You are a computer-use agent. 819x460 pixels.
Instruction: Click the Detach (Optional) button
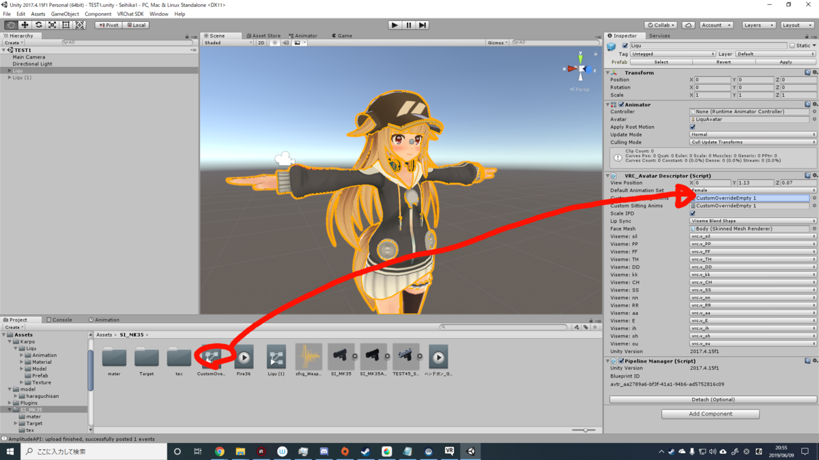click(713, 399)
